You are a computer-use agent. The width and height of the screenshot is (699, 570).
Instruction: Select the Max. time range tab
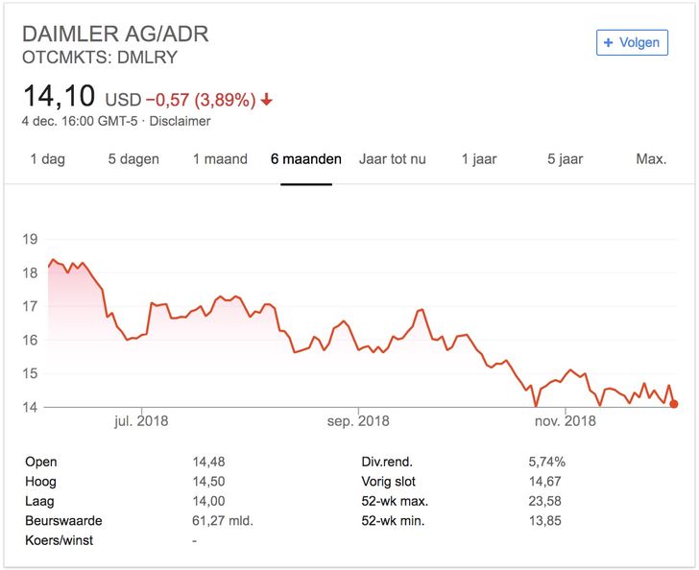point(651,159)
